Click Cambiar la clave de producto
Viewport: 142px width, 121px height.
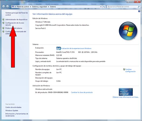coord(82,92)
